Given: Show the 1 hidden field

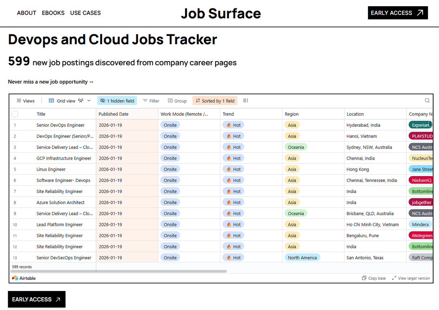Looking at the screenshot, I should (x=117, y=101).
